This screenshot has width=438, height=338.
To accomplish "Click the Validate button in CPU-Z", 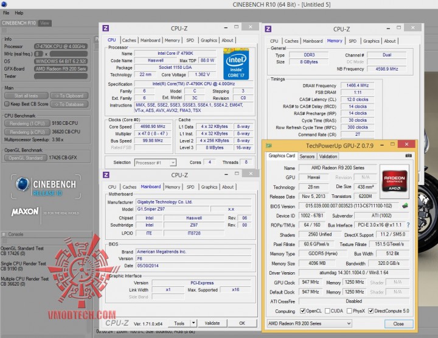I will tap(212, 323).
